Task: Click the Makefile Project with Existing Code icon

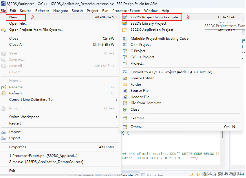Action: point(125,39)
